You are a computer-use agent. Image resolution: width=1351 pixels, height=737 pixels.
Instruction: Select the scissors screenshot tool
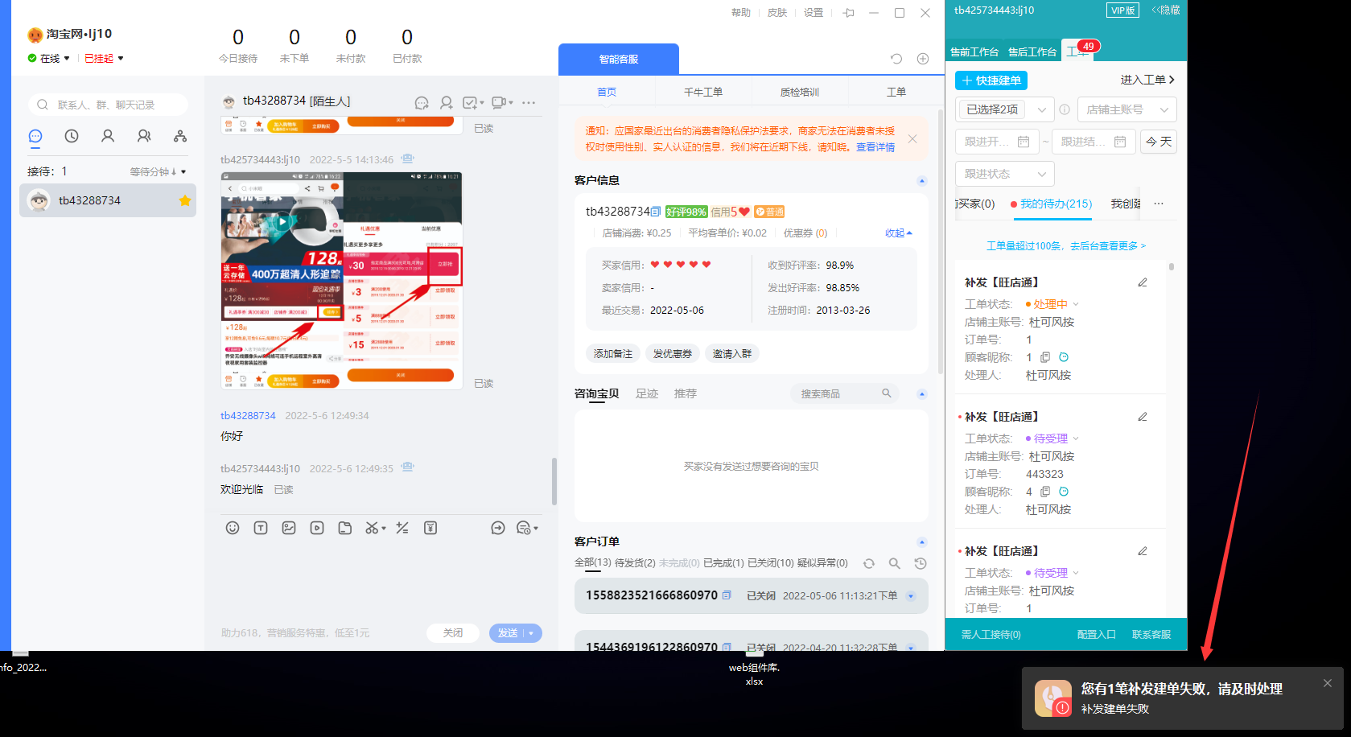tap(371, 528)
